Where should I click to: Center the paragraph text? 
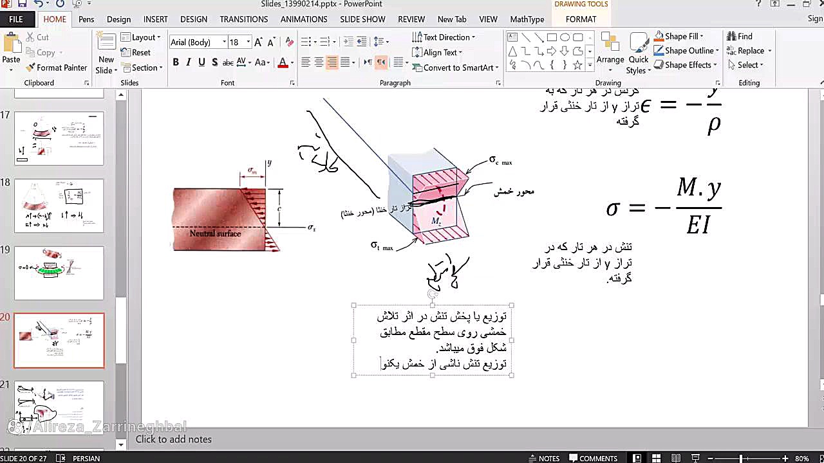(319, 62)
